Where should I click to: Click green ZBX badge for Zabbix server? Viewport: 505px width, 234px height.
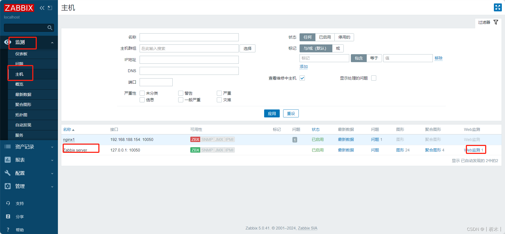tap(195, 150)
